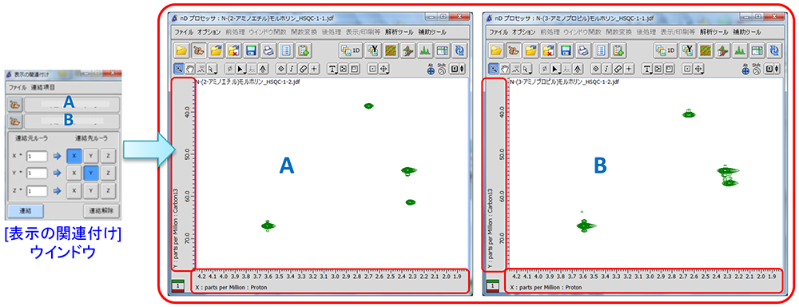Click the green peaks spectrum icon in window A
This screenshot has width=799, height=307.
point(425,50)
